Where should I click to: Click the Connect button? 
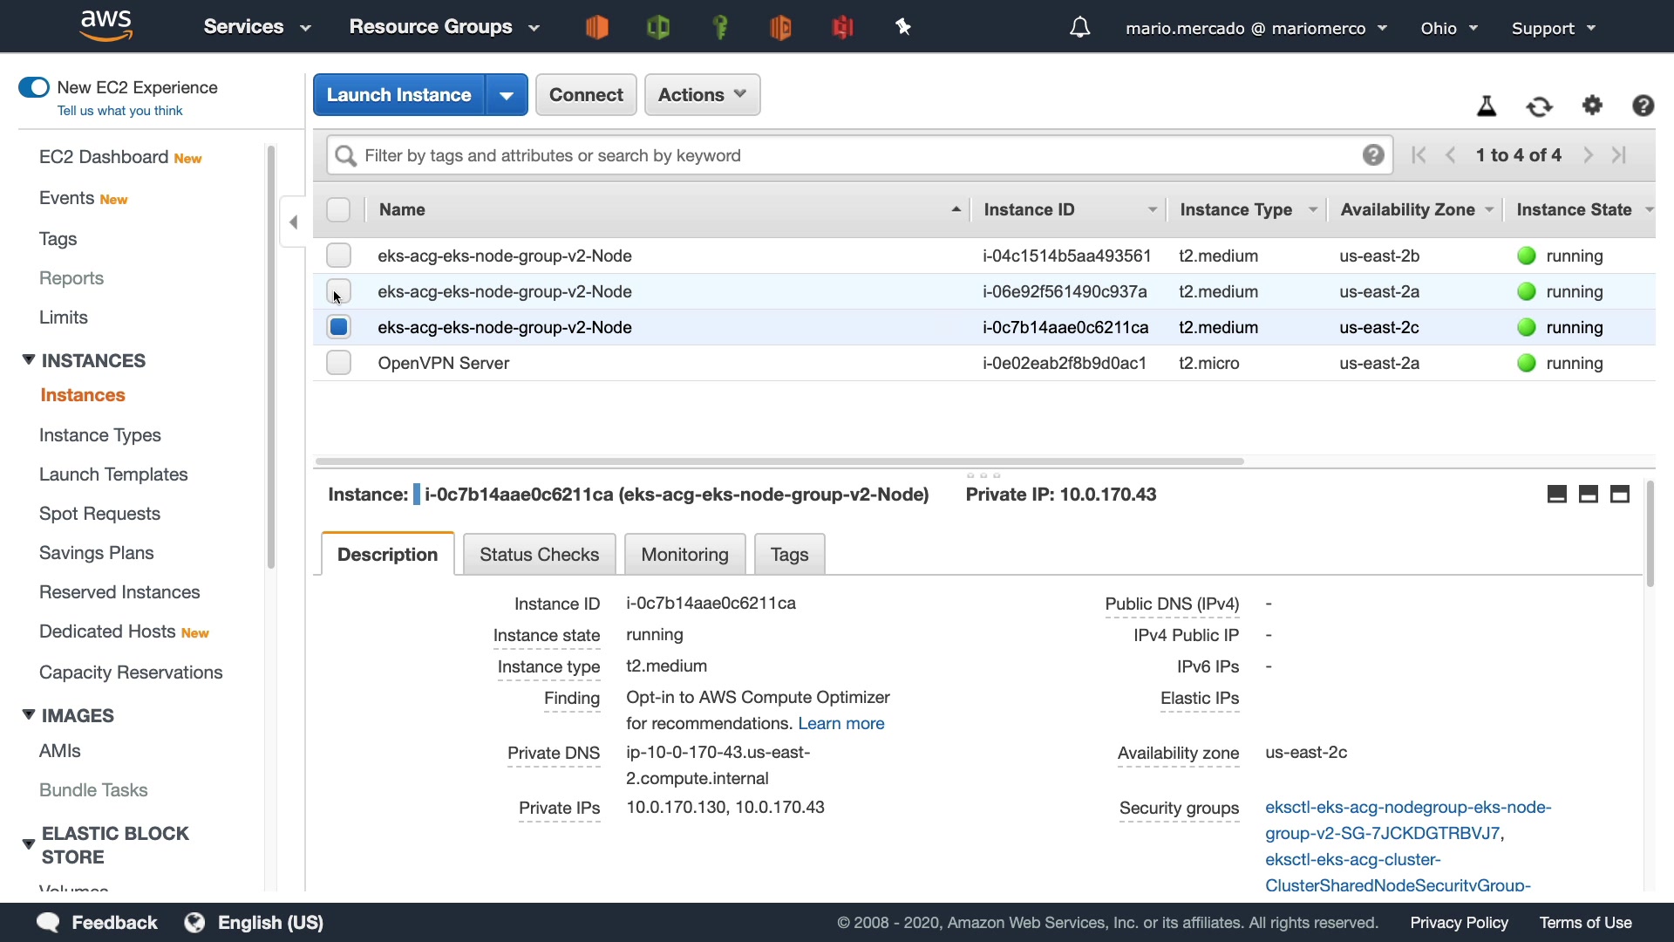pos(586,95)
